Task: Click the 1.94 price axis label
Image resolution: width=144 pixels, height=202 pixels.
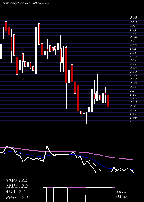Action: point(133,117)
